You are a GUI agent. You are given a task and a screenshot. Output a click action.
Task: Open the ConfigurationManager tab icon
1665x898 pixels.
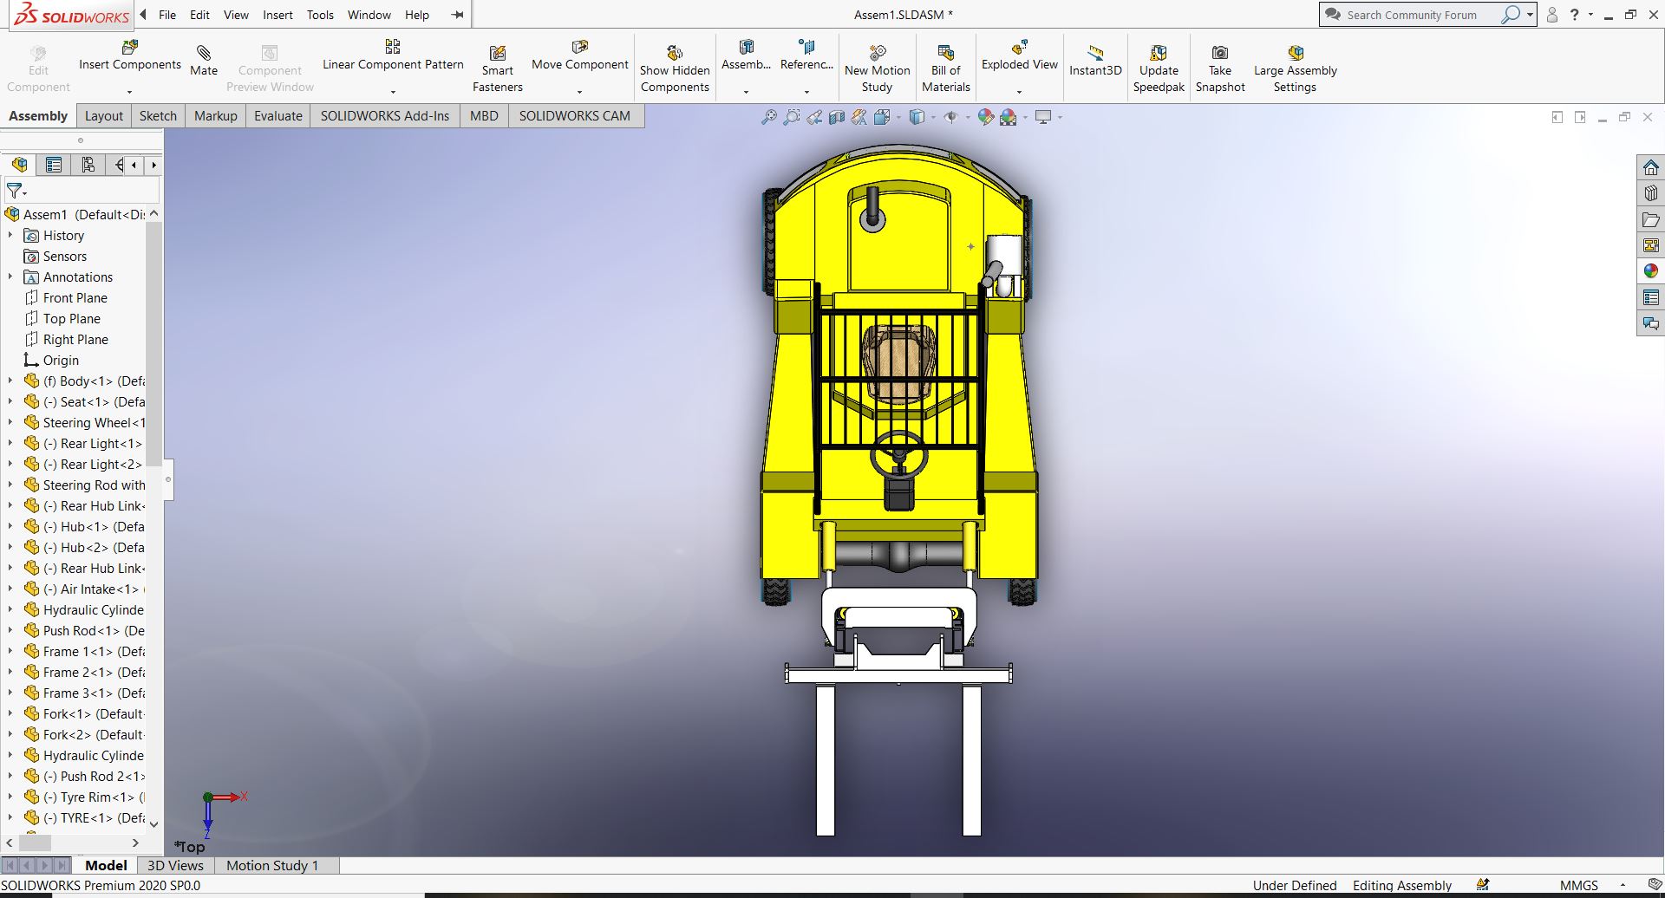(x=88, y=165)
